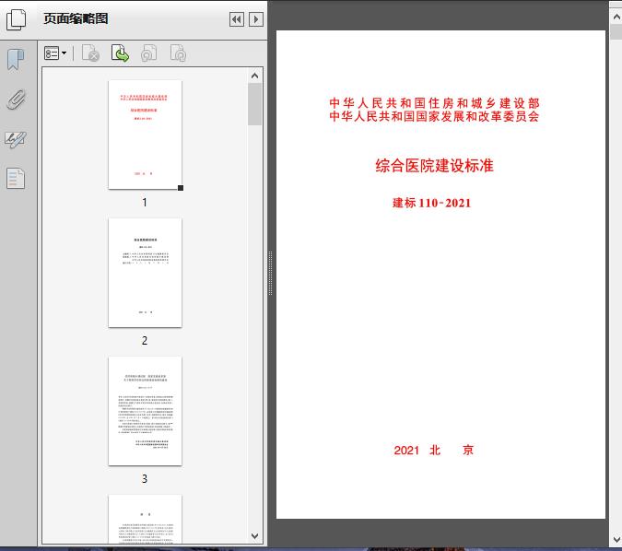Select page 3 thumbnail

pyautogui.click(x=146, y=411)
